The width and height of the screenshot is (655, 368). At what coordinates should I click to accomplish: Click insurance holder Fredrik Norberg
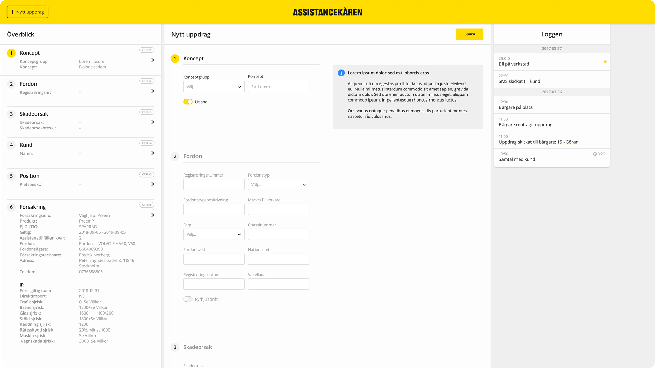94,255
